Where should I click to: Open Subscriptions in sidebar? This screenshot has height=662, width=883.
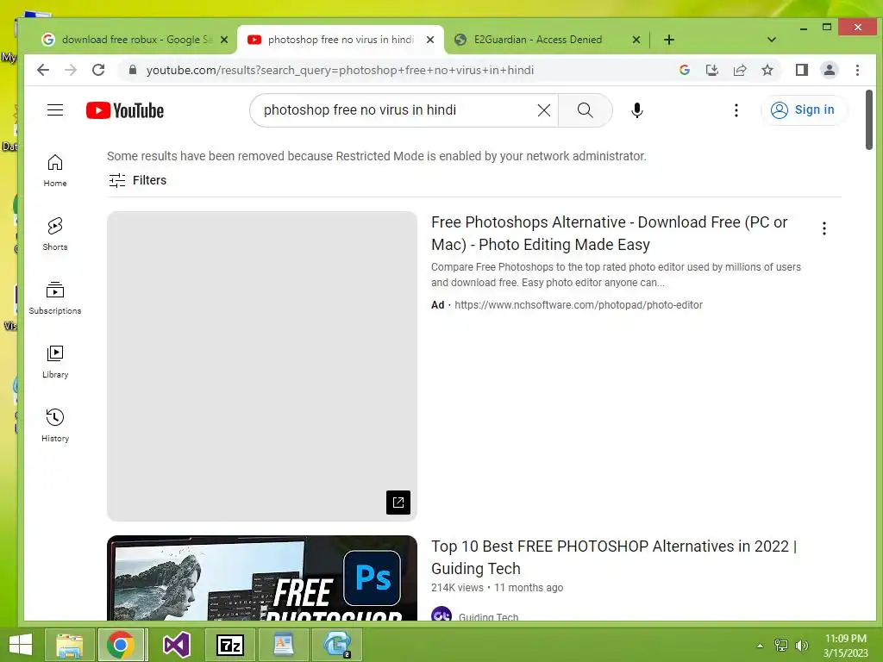click(55, 298)
